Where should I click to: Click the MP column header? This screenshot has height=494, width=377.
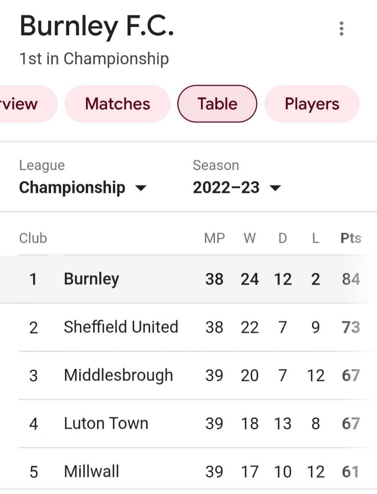click(x=214, y=238)
